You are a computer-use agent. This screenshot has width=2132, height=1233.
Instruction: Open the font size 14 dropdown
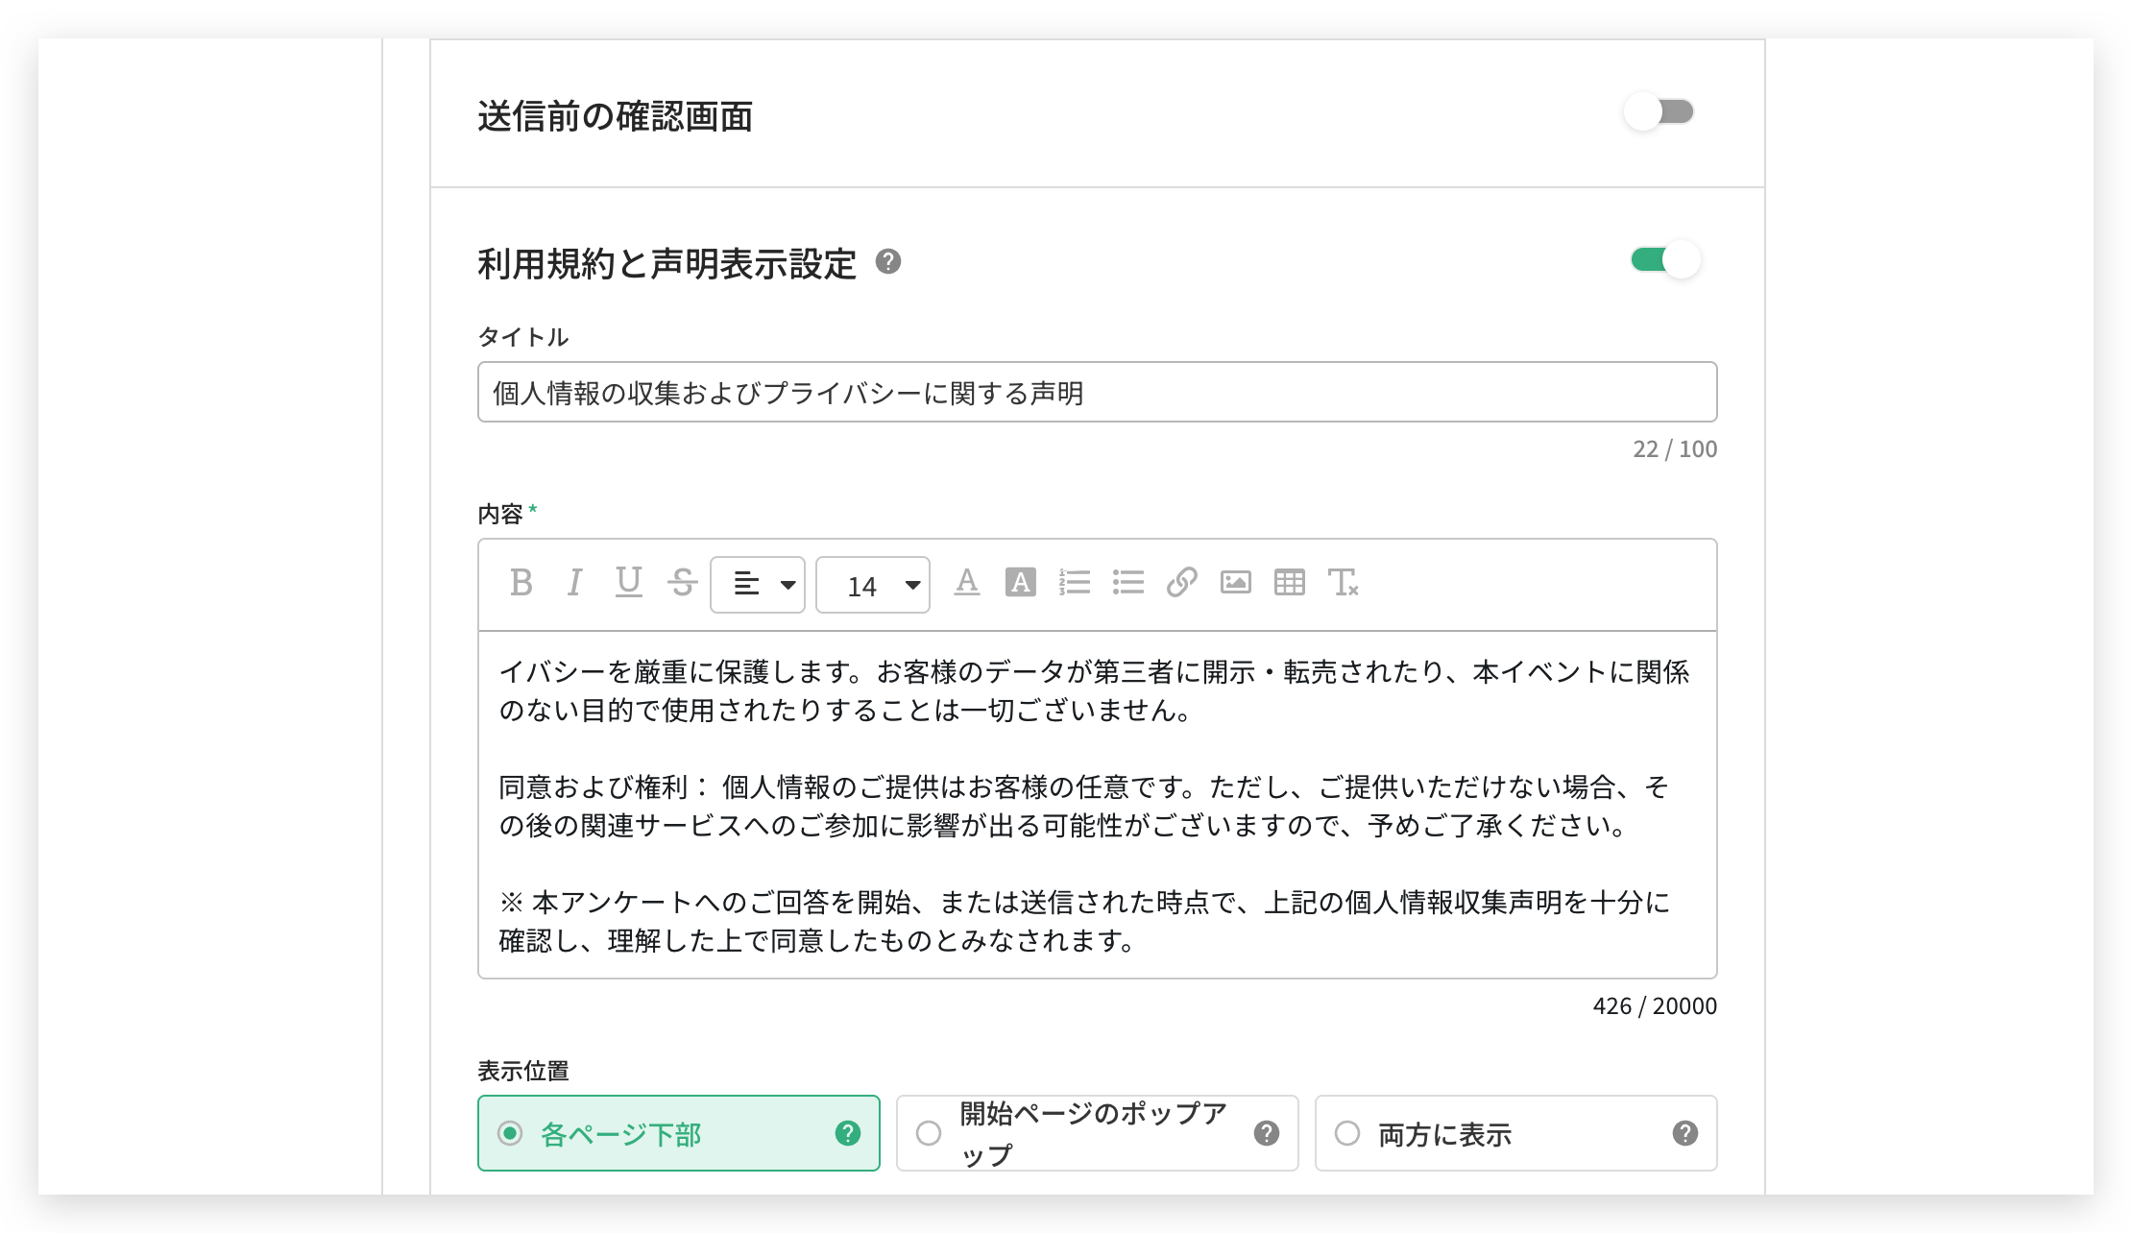click(x=873, y=584)
